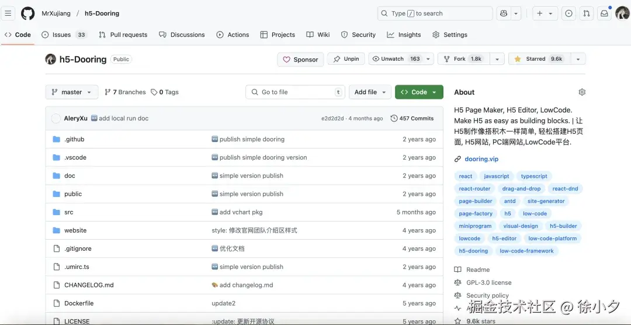Open the create new plus menu

[545, 13]
